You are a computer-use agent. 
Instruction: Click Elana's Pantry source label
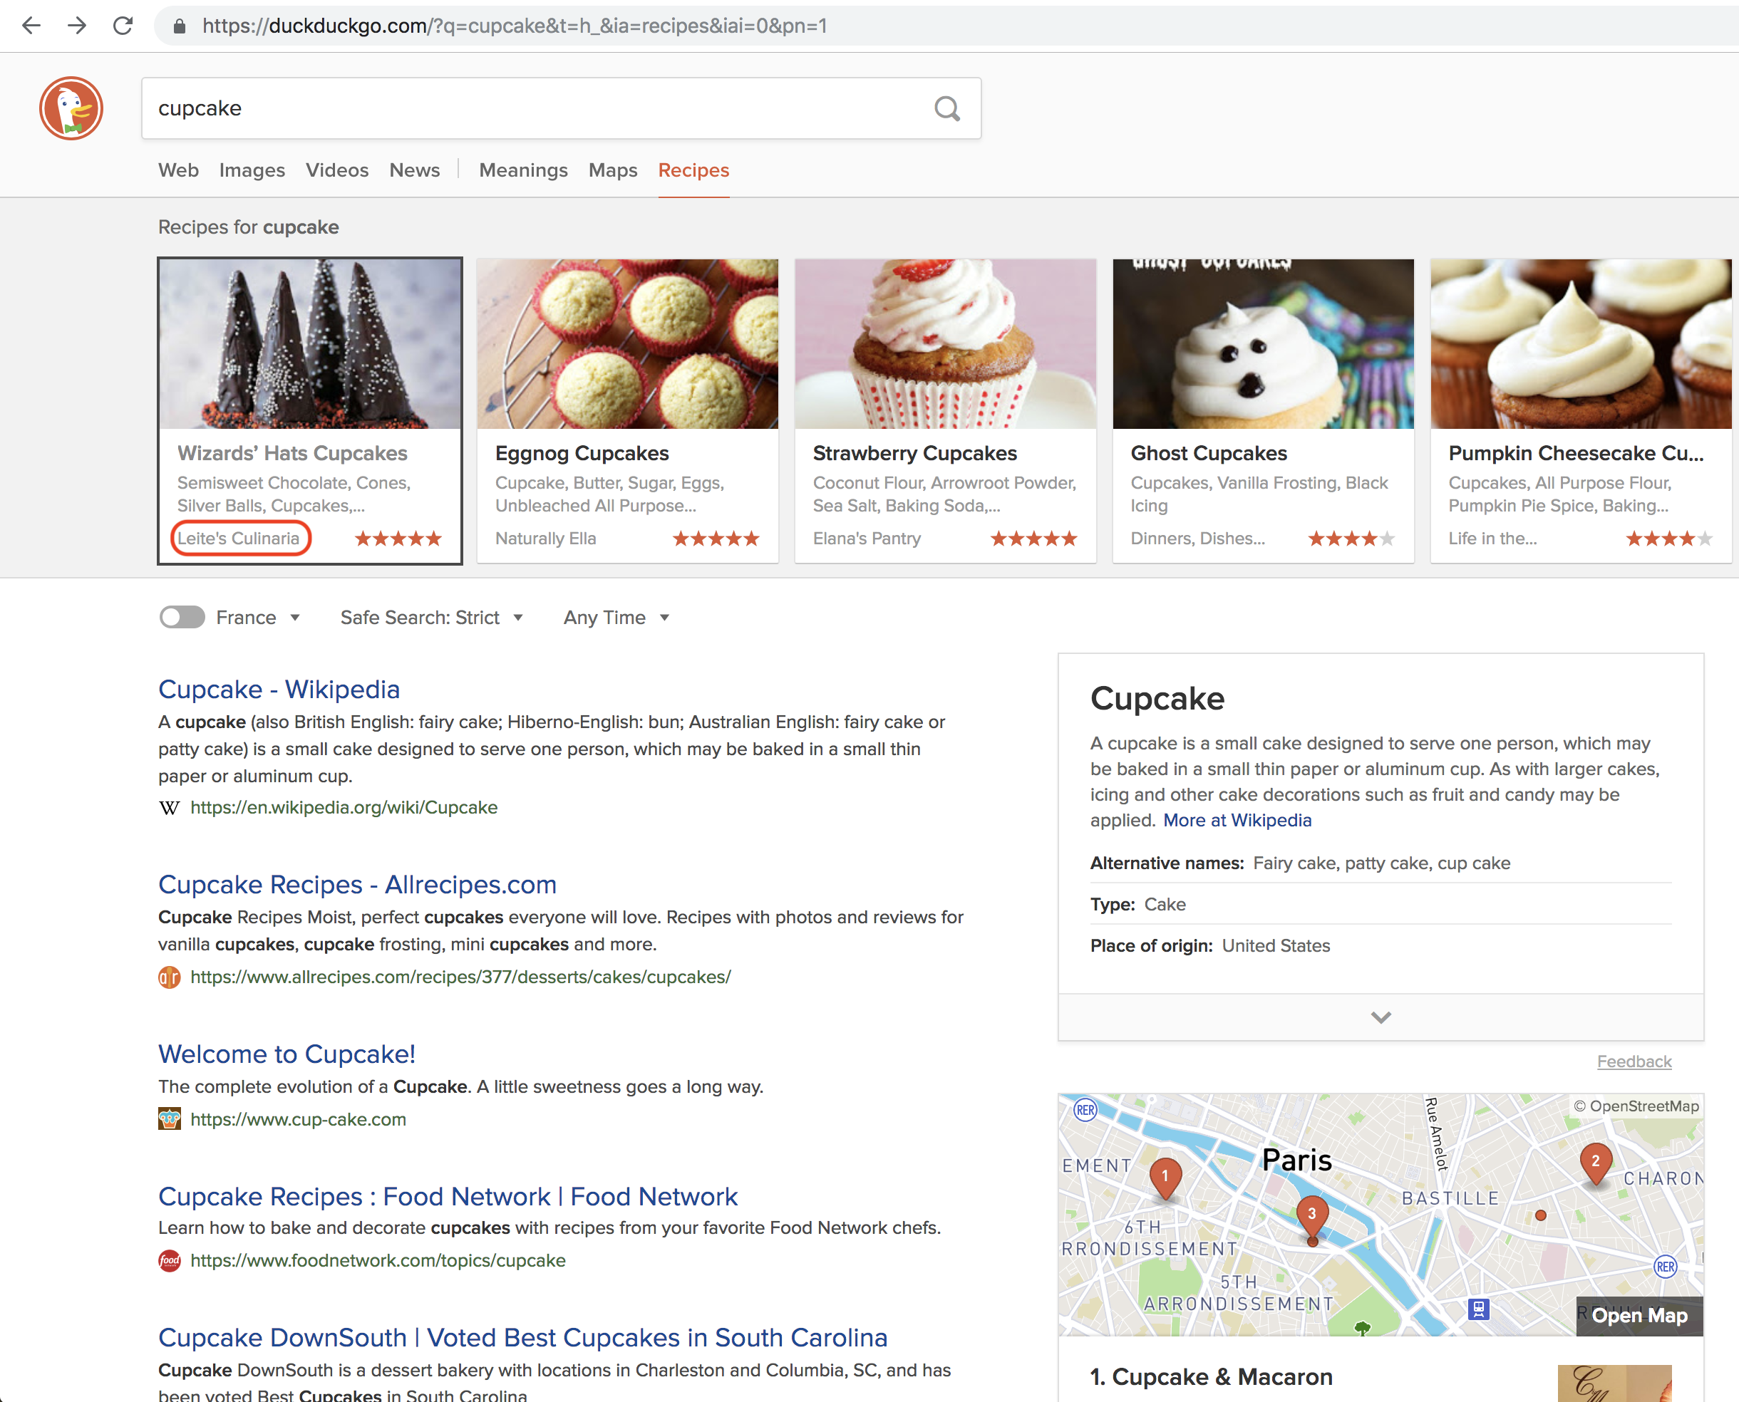pos(867,539)
